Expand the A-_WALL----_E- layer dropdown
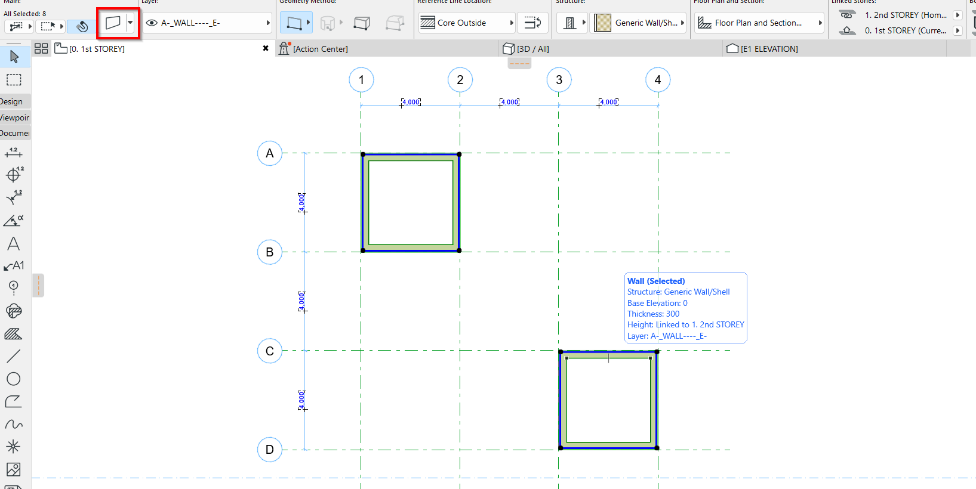Image resolution: width=976 pixels, height=489 pixels. coord(268,23)
